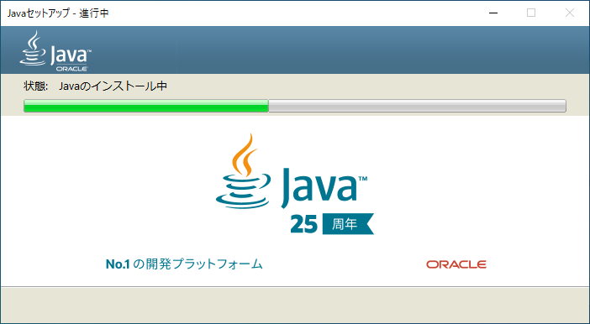Close the Java setup window

(570, 13)
